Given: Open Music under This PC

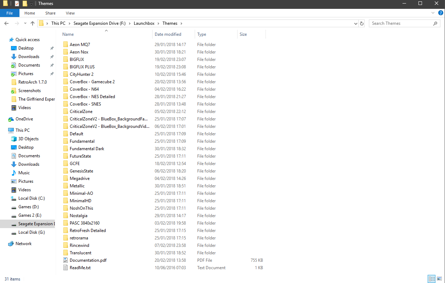Looking at the screenshot, I should pyautogui.click(x=24, y=173).
